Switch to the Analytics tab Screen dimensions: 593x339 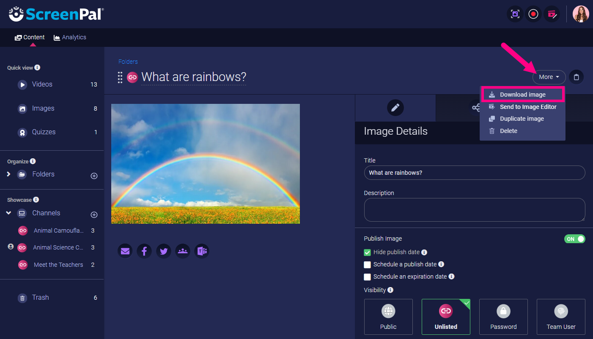pos(70,37)
